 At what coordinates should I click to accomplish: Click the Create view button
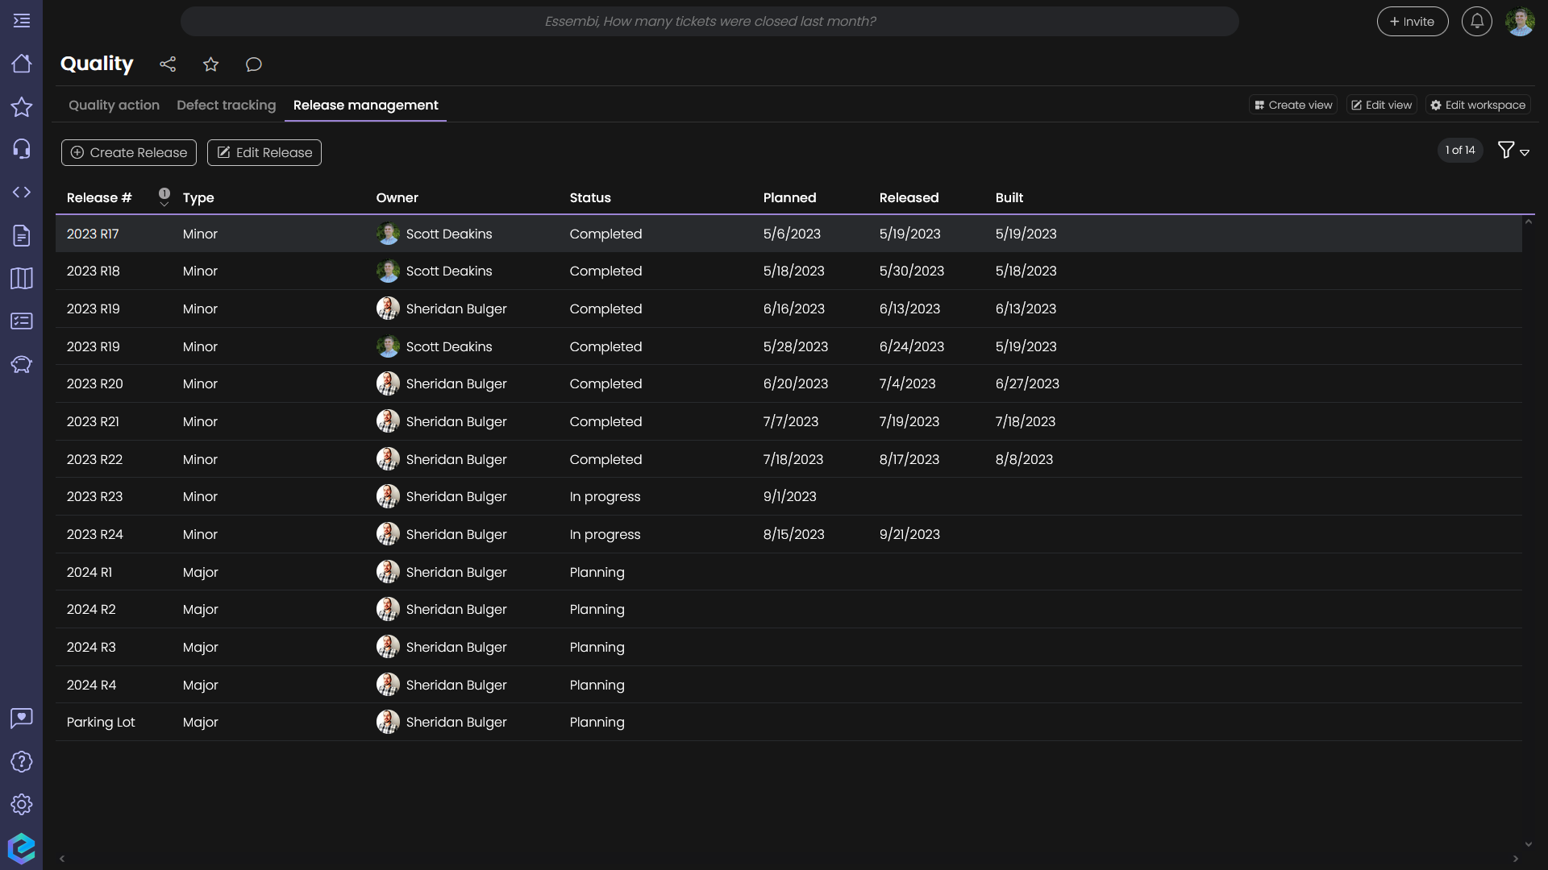pos(1293,105)
